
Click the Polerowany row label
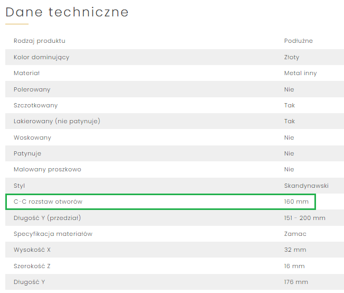point(32,89)
